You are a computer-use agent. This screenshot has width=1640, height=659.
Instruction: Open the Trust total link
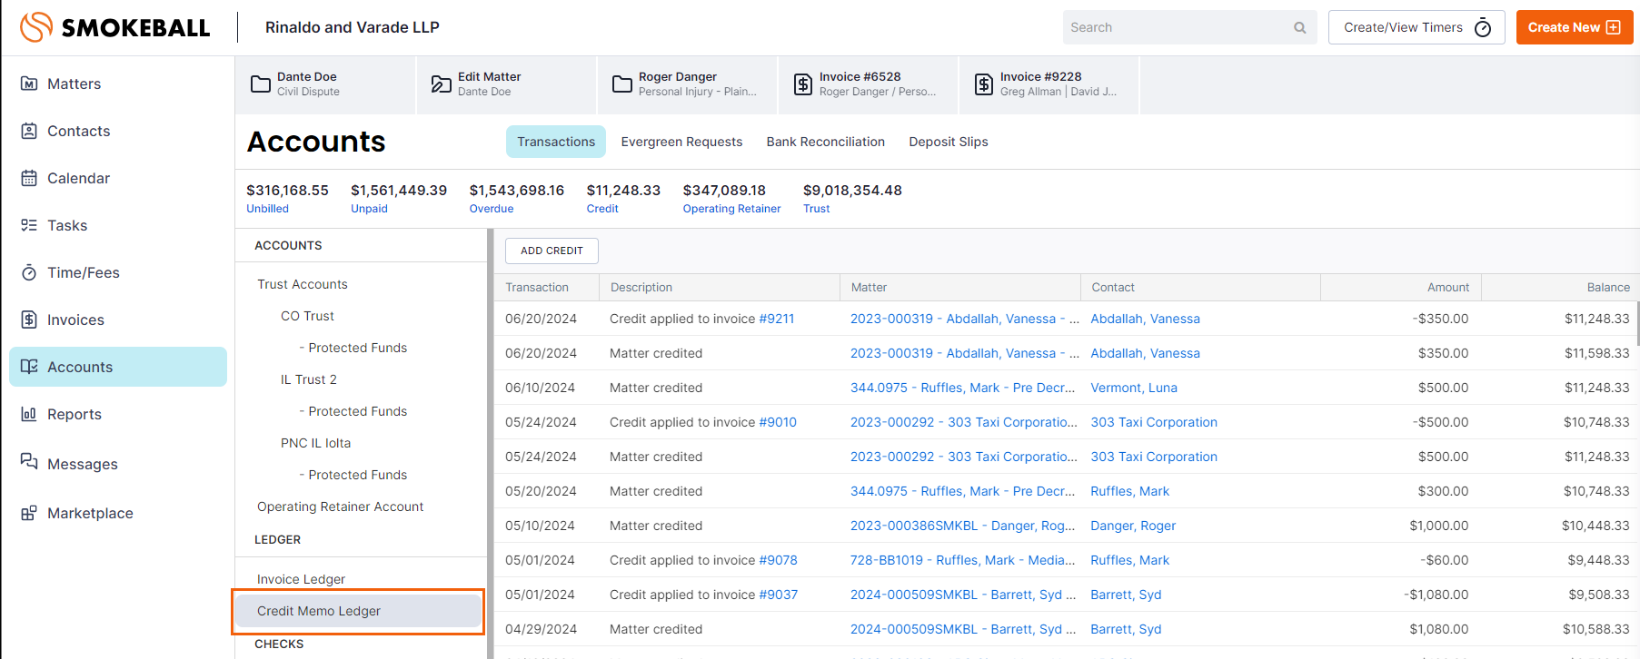click(816, 209)
